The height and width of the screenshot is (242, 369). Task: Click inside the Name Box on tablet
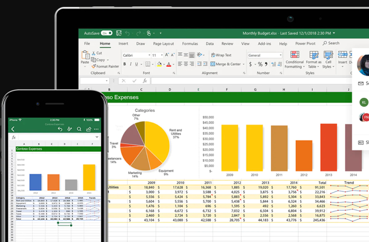click(93, 81)
